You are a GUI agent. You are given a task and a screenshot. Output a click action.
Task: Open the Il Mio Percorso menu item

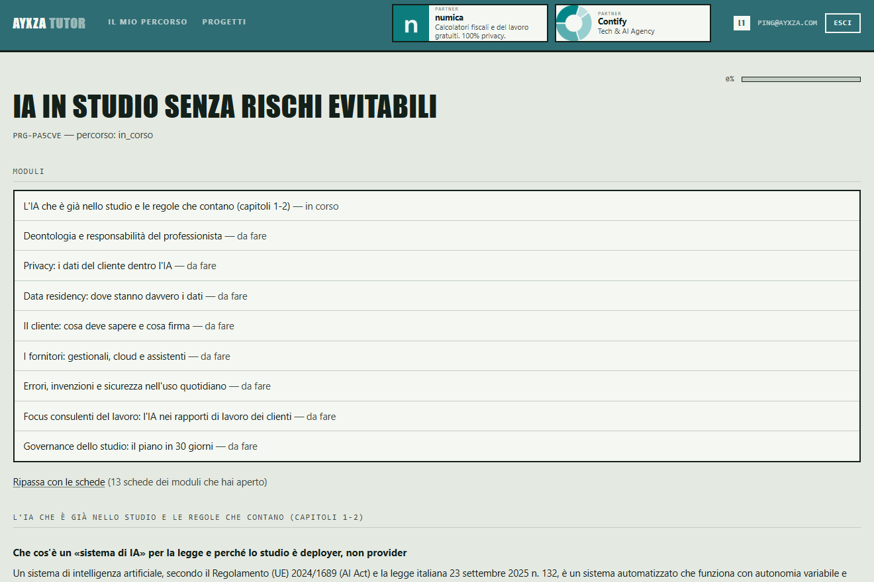pyautogui.click(x=148, y=22)
